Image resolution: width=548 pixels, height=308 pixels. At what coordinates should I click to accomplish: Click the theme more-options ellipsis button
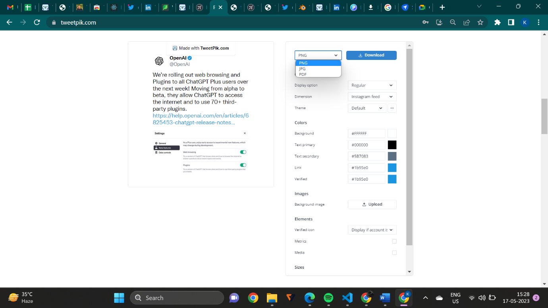pos(392,108)
